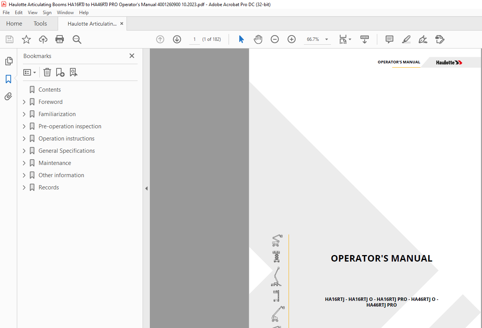Screen dimensions: 482x328
Task: Add a new bookmark icon
Action: 60,72
